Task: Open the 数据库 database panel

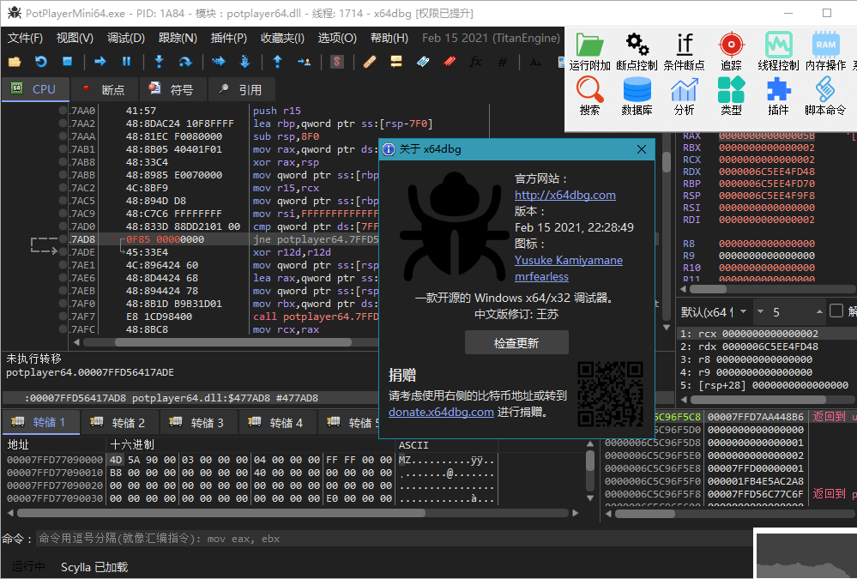Action: pos(637,96)
